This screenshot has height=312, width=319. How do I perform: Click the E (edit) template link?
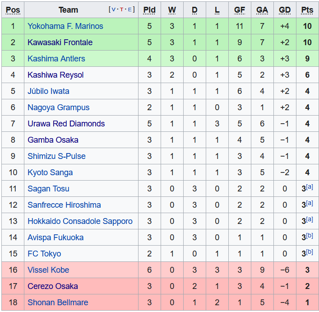[x=130, y=9]
